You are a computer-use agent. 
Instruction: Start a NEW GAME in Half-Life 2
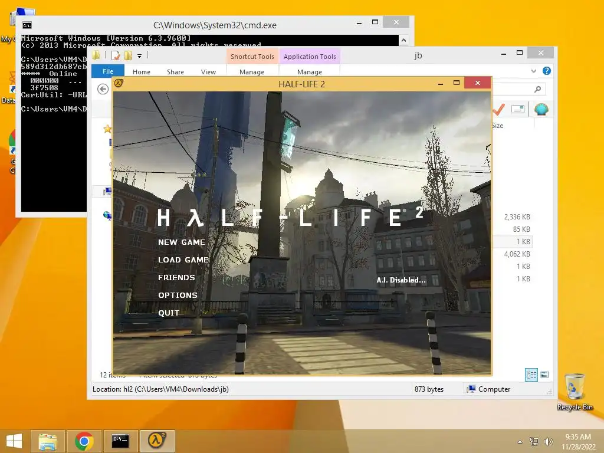pyautogui.click(x=182, y=242)
